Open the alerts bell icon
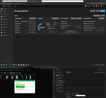Screen dimensions: 106x98 tap(99, 6)
